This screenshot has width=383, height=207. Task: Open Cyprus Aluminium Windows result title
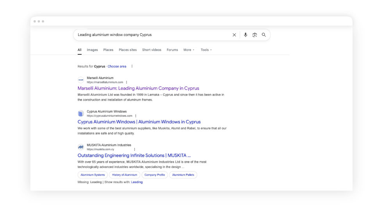click(139, 122)
